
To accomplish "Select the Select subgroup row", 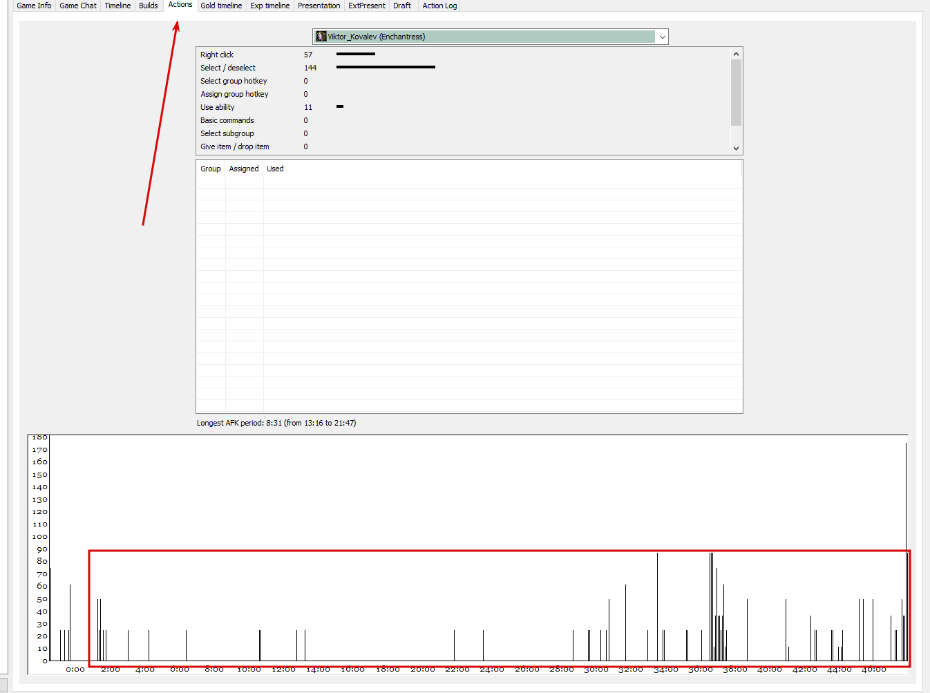I will (x=463, y=133).
